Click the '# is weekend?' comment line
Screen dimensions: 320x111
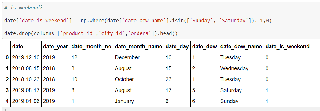click(x=23, y=8)
